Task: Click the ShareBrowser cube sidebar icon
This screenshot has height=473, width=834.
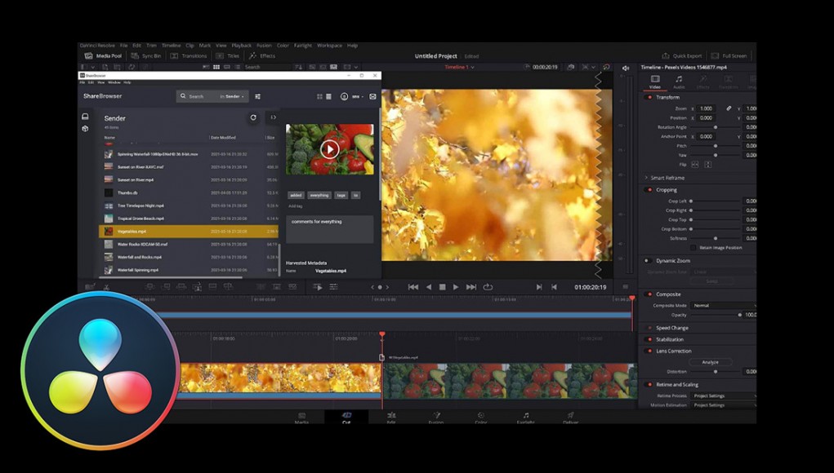Action: pyautogui.click(x=85, y=129)
